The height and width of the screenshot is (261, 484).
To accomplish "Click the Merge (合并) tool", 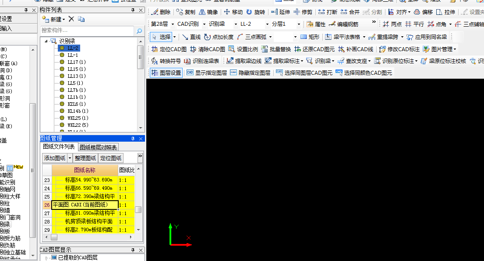I will [x=350, y=12].
